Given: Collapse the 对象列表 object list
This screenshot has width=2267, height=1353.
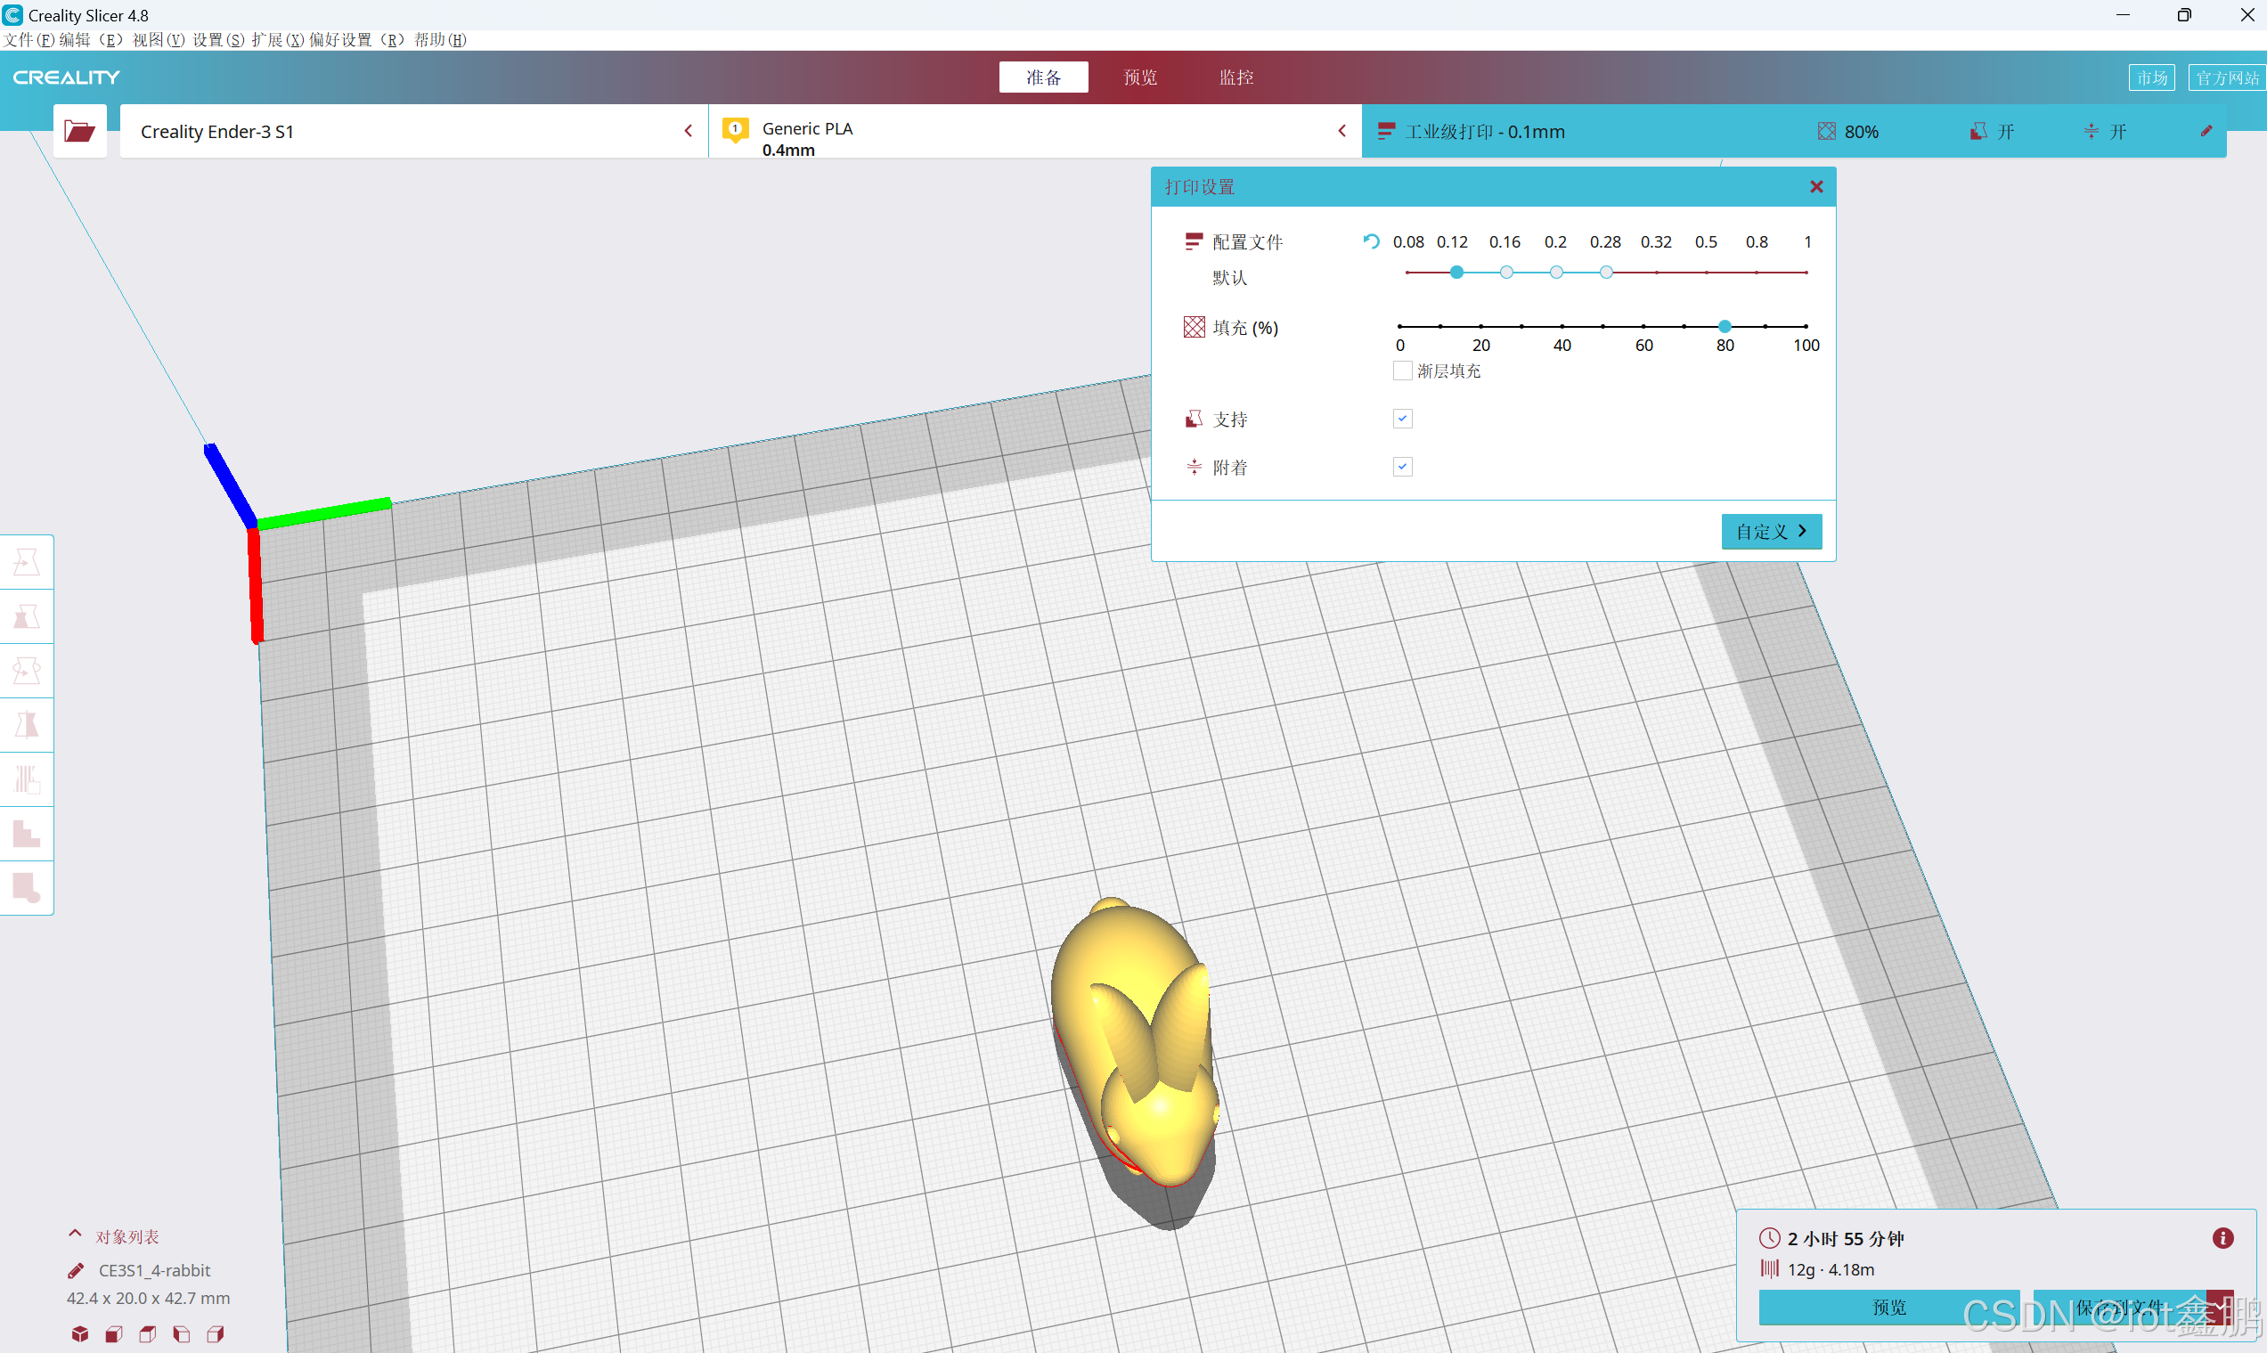Looking at the screenshot, I should [x=75, y=1235].
